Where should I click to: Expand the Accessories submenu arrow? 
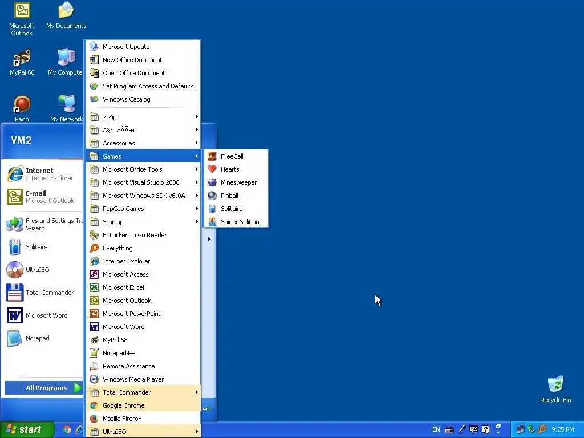(197, 143)
